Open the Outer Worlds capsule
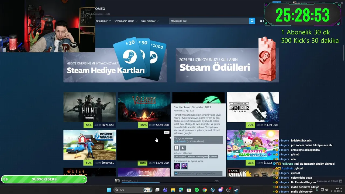The height and width of the screenshot is (194, 345). click(x=89, y=172)
